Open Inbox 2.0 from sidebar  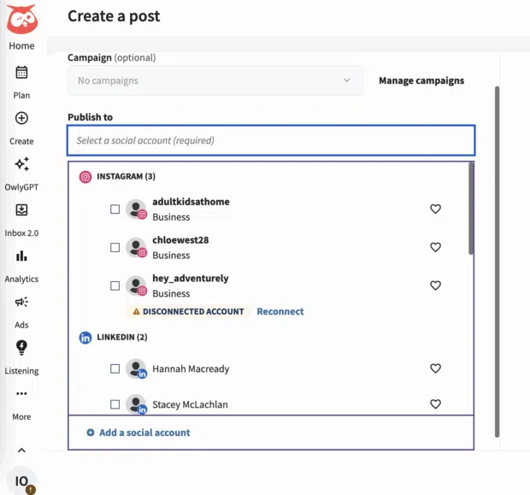[x=21, y=210]
